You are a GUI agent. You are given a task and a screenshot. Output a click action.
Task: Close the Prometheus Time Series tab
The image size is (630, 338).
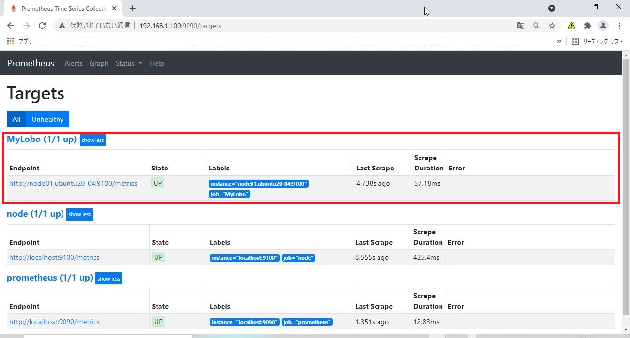(115, 8)
